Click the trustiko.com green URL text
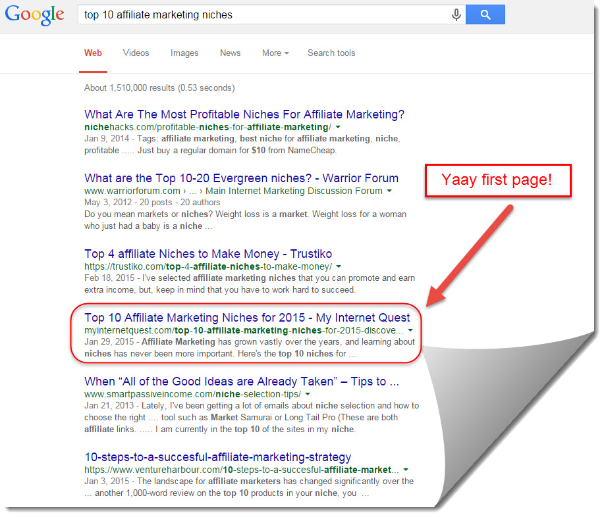604x517 pixels. point(208,266)
